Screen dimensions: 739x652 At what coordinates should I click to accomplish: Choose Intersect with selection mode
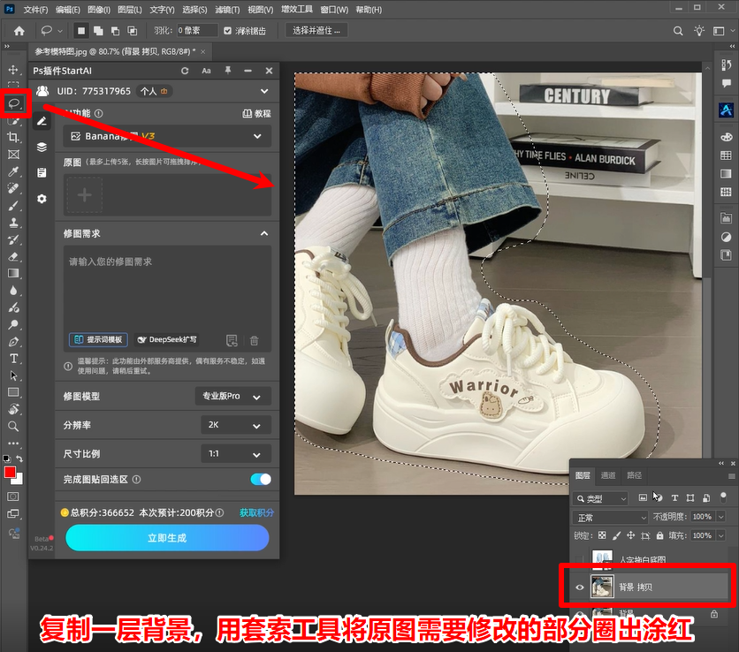pyautogui.click(x=133, y=31)
